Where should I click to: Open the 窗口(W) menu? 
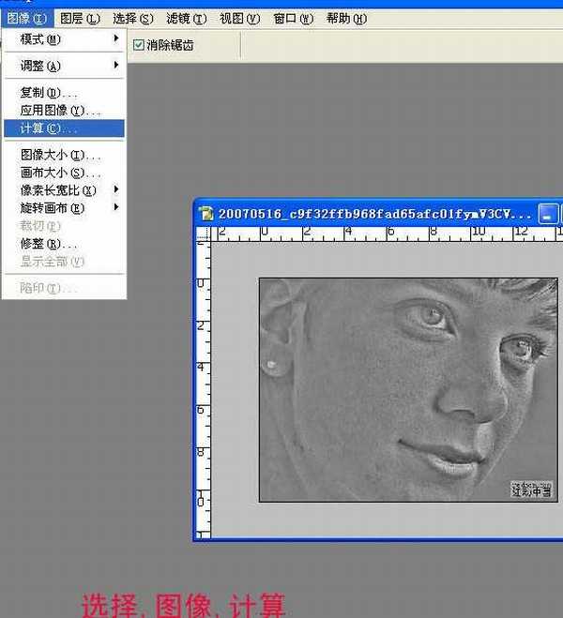(x=293, y=18)
